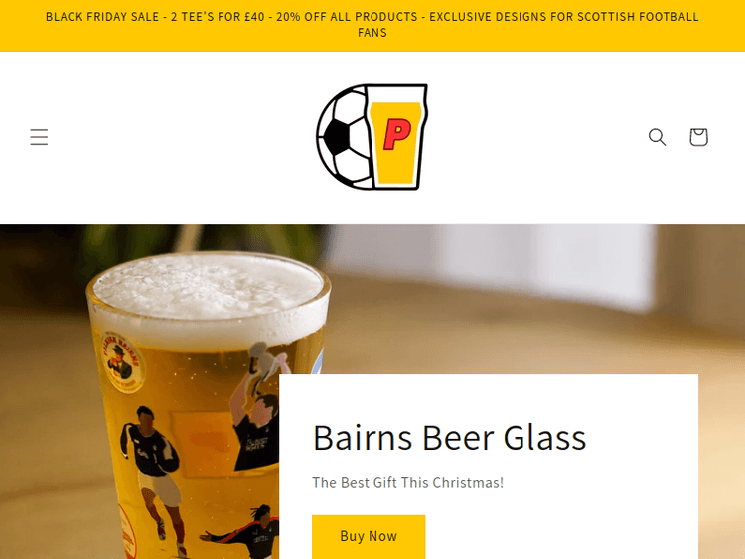Click the football half of the logo
Image resolution: width=745 pixels, height=559 pixels.
(344, 137)
